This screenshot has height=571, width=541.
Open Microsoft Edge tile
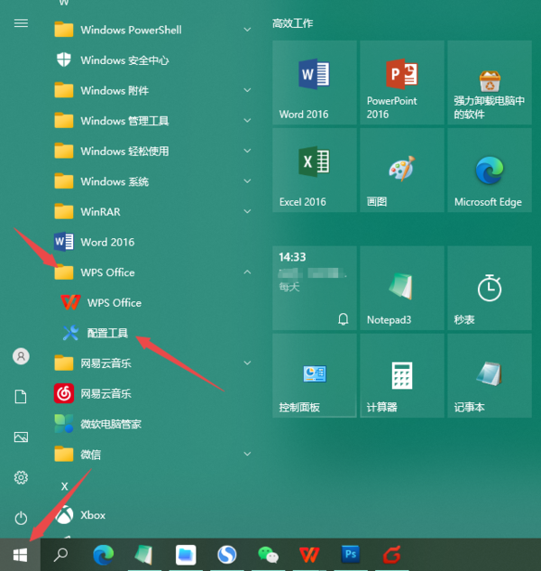[x=490, y=170]
